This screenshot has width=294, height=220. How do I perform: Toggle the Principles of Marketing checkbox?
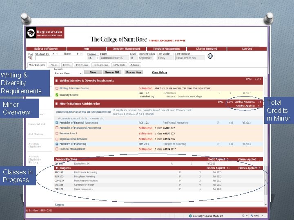point(57,144)
